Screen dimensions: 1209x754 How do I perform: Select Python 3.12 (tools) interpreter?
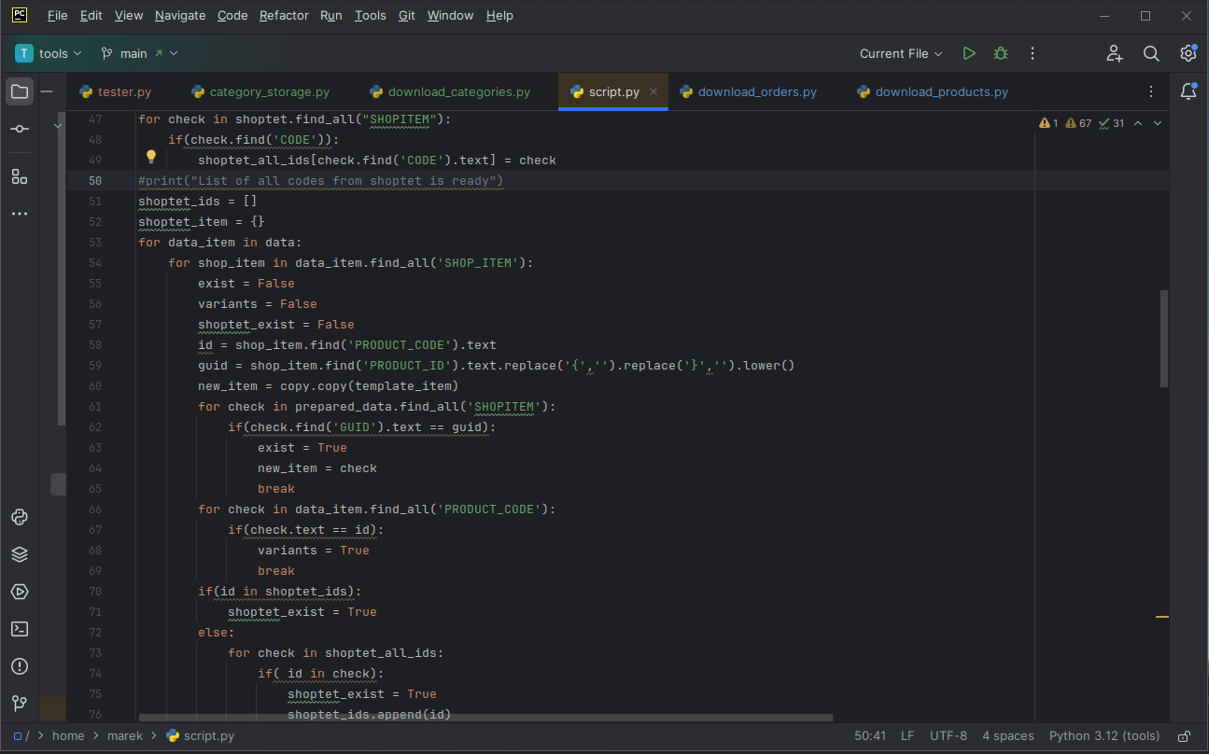(1104, 736)
